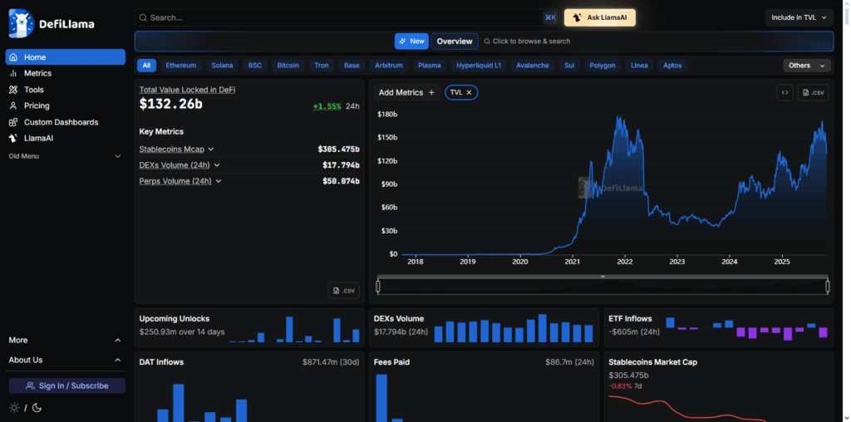This screenshot has height=422, width=851.
Task: Open Metrics in the sidebar
Action: (37, 74)
